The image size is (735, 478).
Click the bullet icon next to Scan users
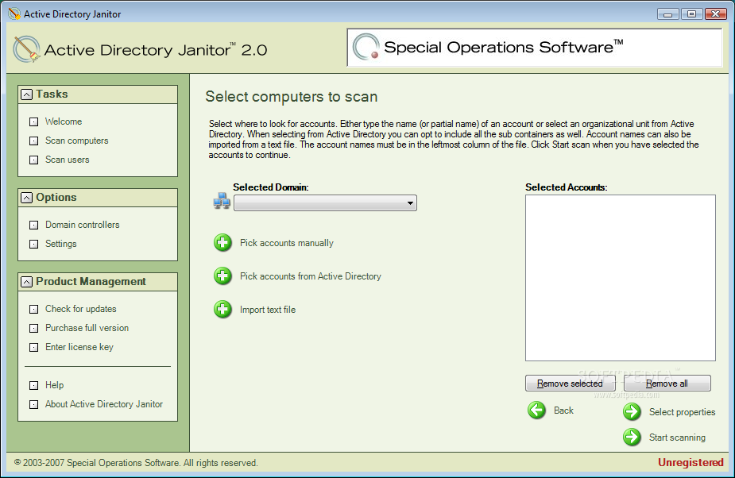[33, 160]
